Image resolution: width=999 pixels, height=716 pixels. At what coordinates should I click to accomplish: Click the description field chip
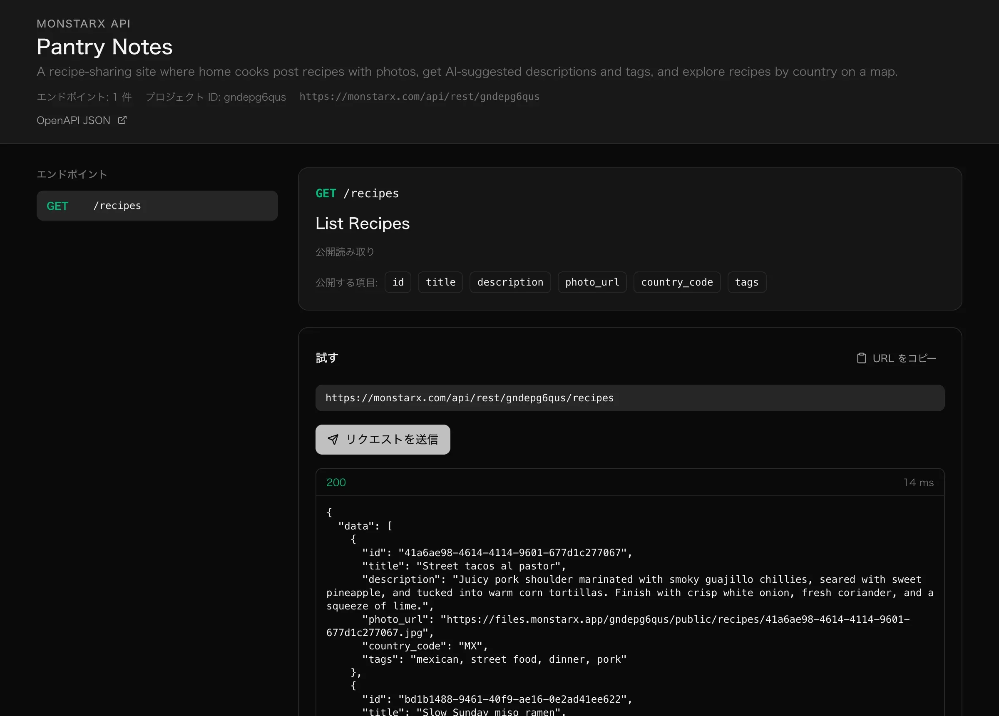point(510,282)
